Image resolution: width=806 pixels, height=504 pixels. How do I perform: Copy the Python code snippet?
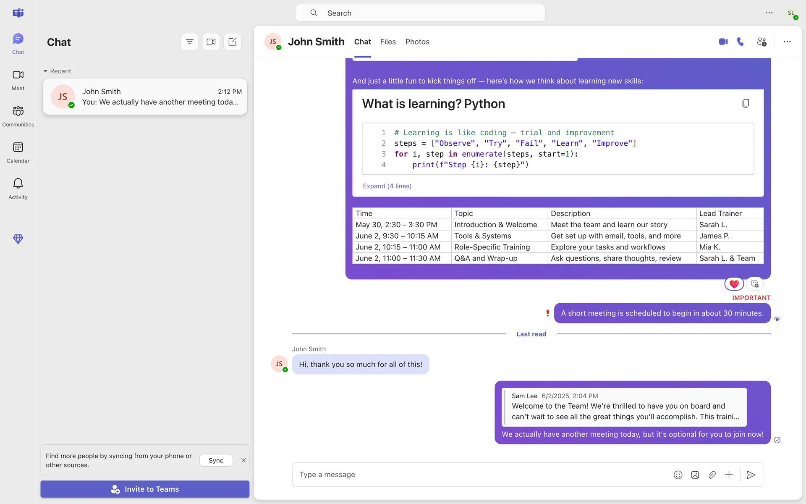point(746,103)
